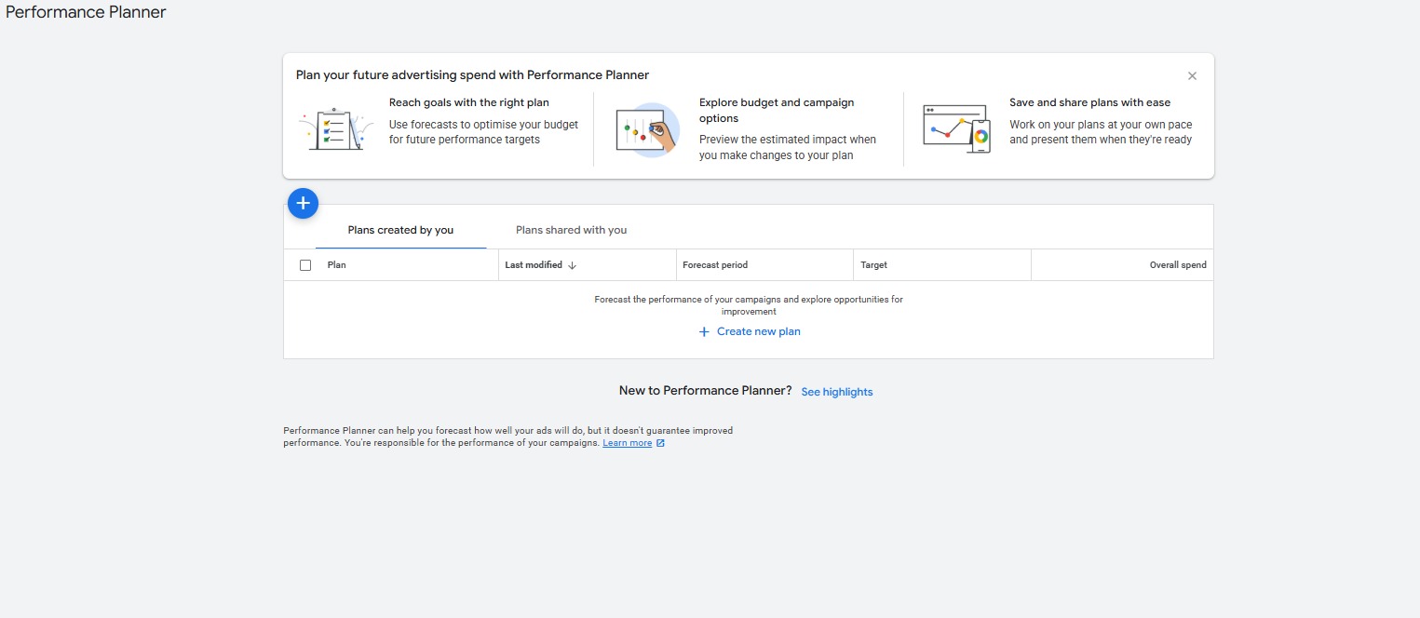Viewport: 1420px width, 618px height.
Task: Open the Plans shared with you tab
Action: pos(571,230)
